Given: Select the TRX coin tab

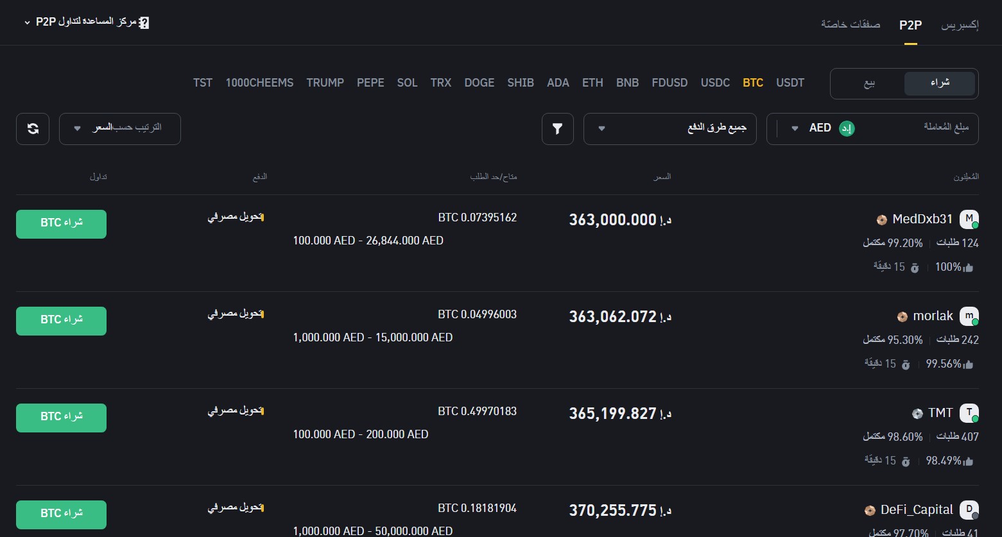Looking at the screenshot, I should point(441,83).
